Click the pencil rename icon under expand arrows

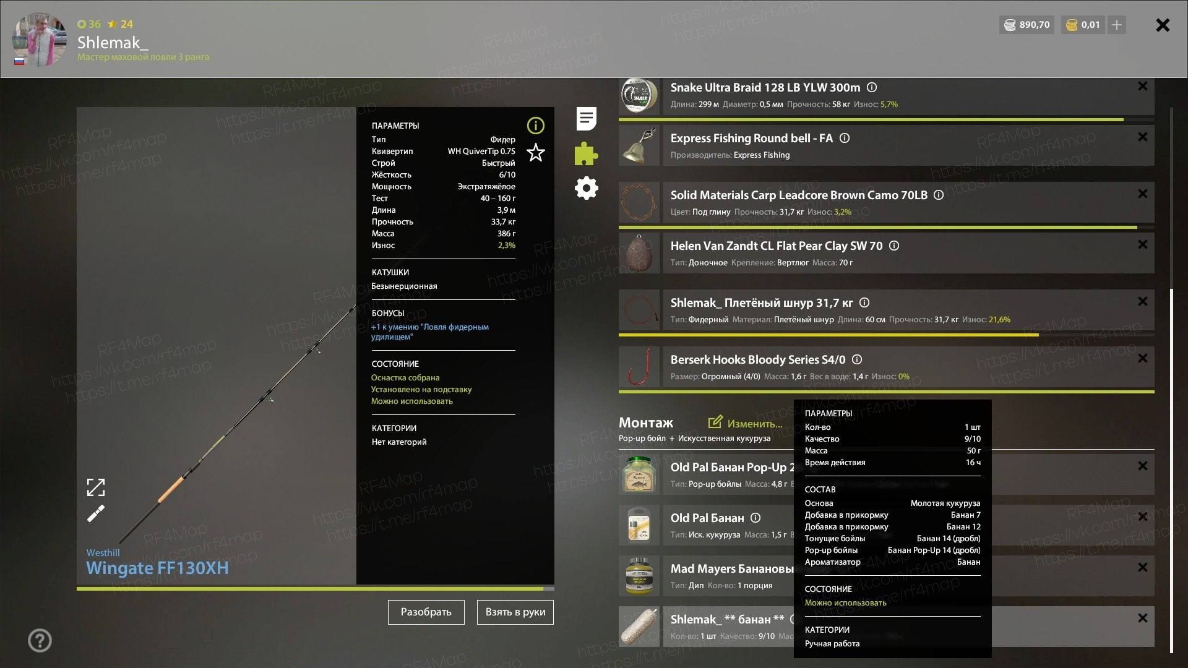click(96, 513)
